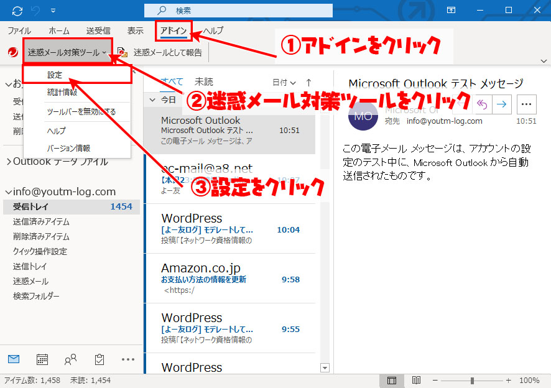551x388 pixels.
Task: Click the 100% zoom level
Action: tap(529, 381)
